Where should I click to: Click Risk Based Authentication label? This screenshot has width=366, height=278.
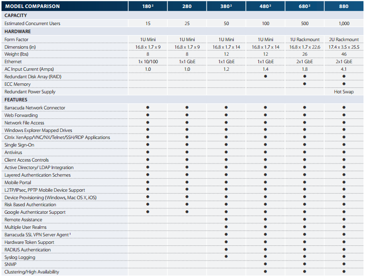(30, 205)
